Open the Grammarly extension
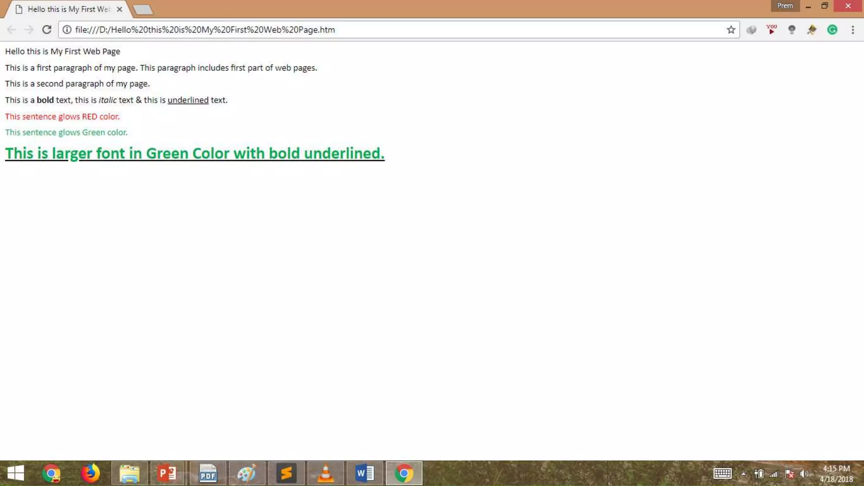864x486 pixels. tap(832, 30)
